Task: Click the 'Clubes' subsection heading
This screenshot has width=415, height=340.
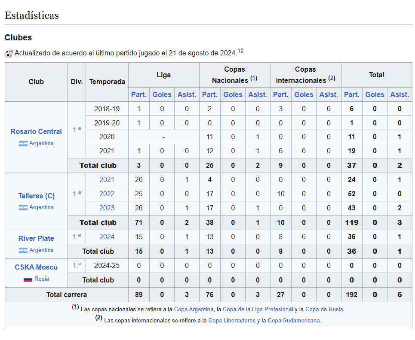Action: click(18, 37)
